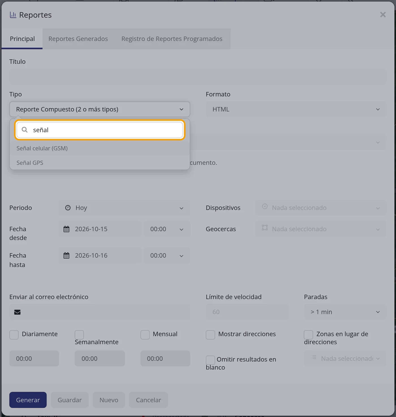The image size is (396, 417).
Task: Click the Cancelar button
Action: 148,400
